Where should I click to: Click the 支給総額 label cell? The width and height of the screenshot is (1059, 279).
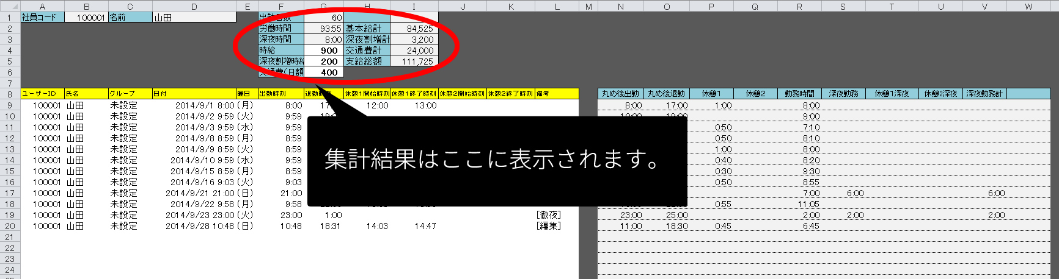click(367, 62)
